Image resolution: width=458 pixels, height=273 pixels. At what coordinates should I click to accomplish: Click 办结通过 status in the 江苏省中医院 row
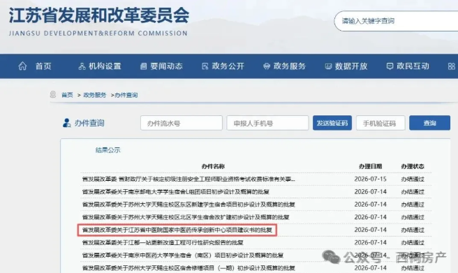413,230
